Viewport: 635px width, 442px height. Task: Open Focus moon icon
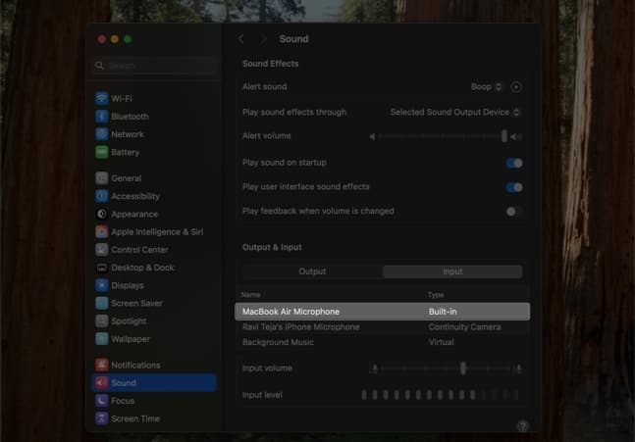coord(102,401)
